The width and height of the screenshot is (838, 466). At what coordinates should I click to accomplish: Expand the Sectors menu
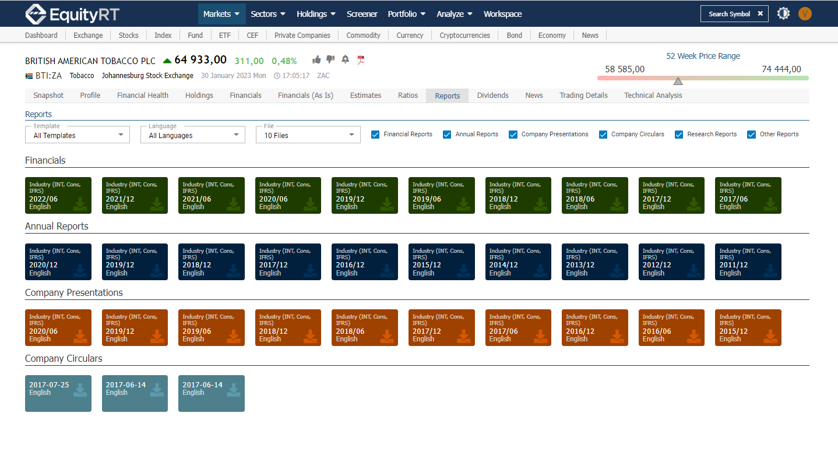(268, 14)
